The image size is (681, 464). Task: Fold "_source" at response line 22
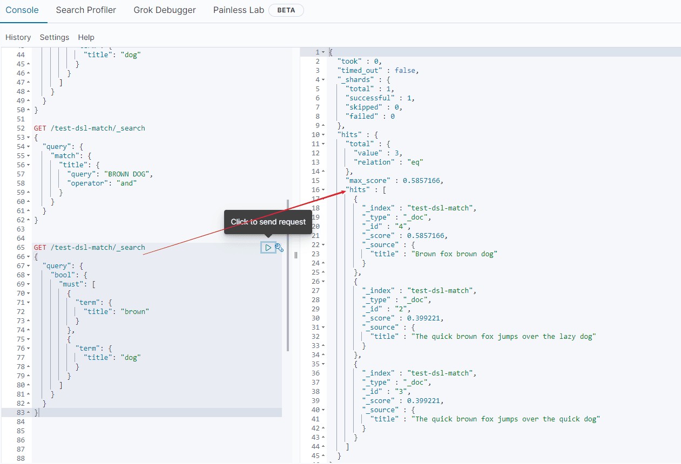pos(323,245)
